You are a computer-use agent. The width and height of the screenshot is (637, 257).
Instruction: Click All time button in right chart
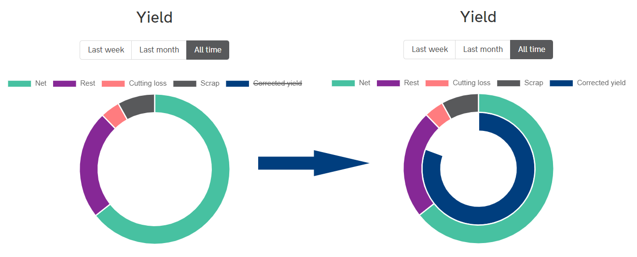tap(531, 50)
